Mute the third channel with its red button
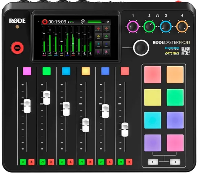The image size is (198, 174). (71, 162)
